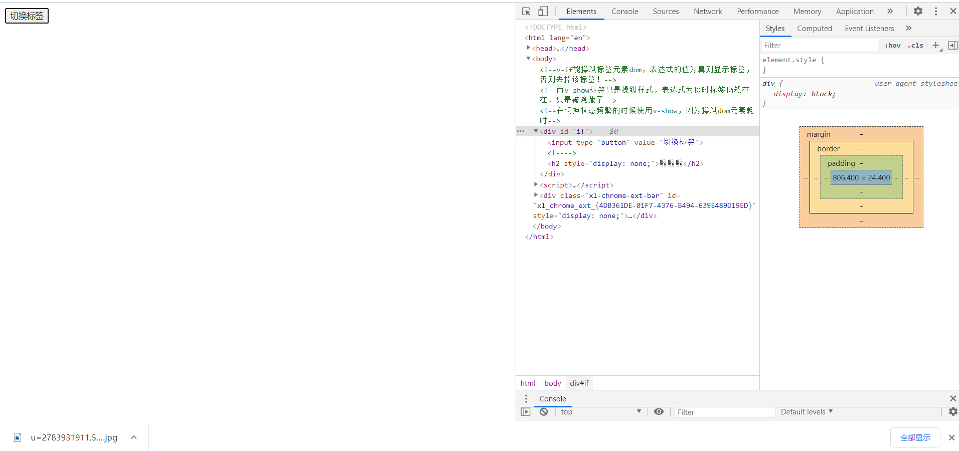Open the Network tab
Screen dimensions: 959x451
point(708,11)
